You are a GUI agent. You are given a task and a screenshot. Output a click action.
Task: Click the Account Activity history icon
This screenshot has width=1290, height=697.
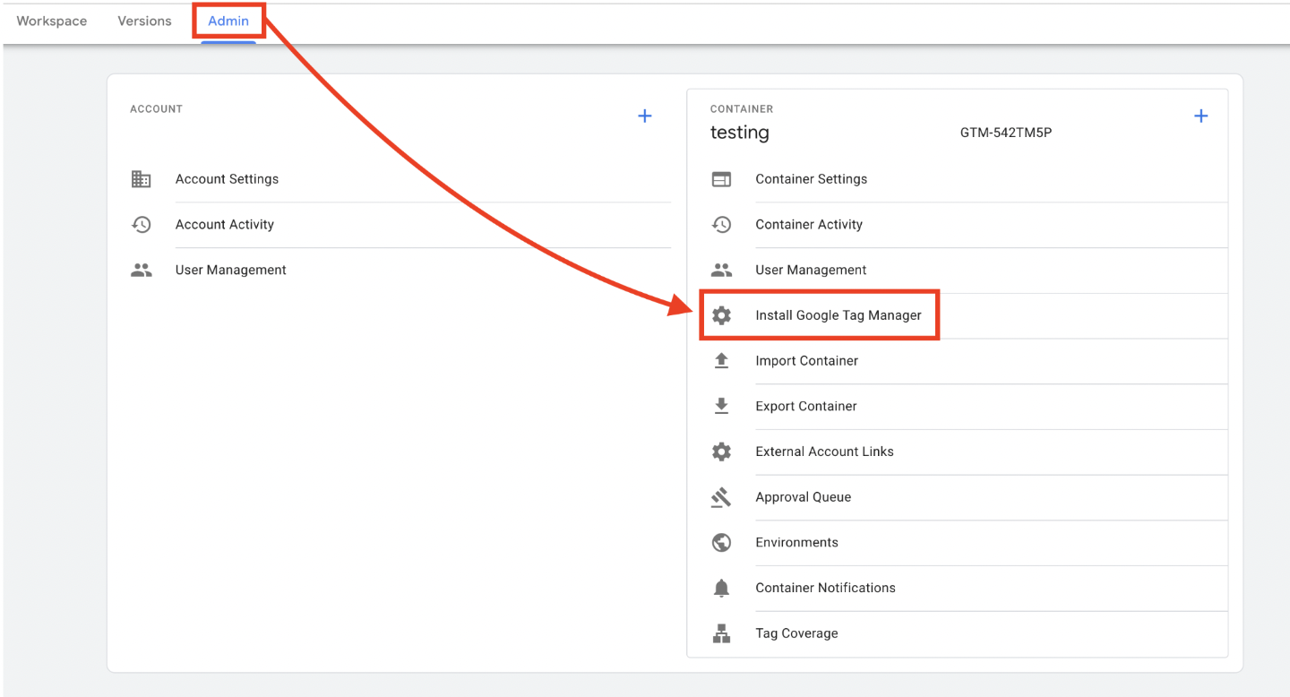(x=142, y=225)
